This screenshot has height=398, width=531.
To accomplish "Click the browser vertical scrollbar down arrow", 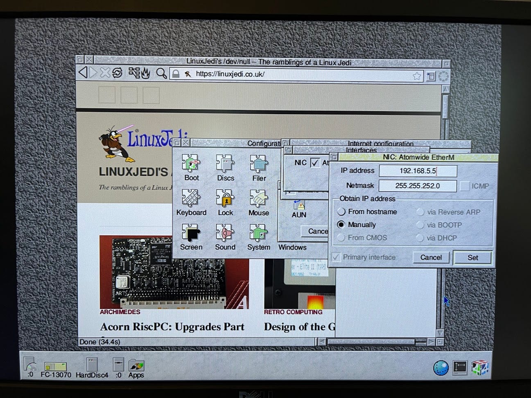I will (x=440, y=333).
